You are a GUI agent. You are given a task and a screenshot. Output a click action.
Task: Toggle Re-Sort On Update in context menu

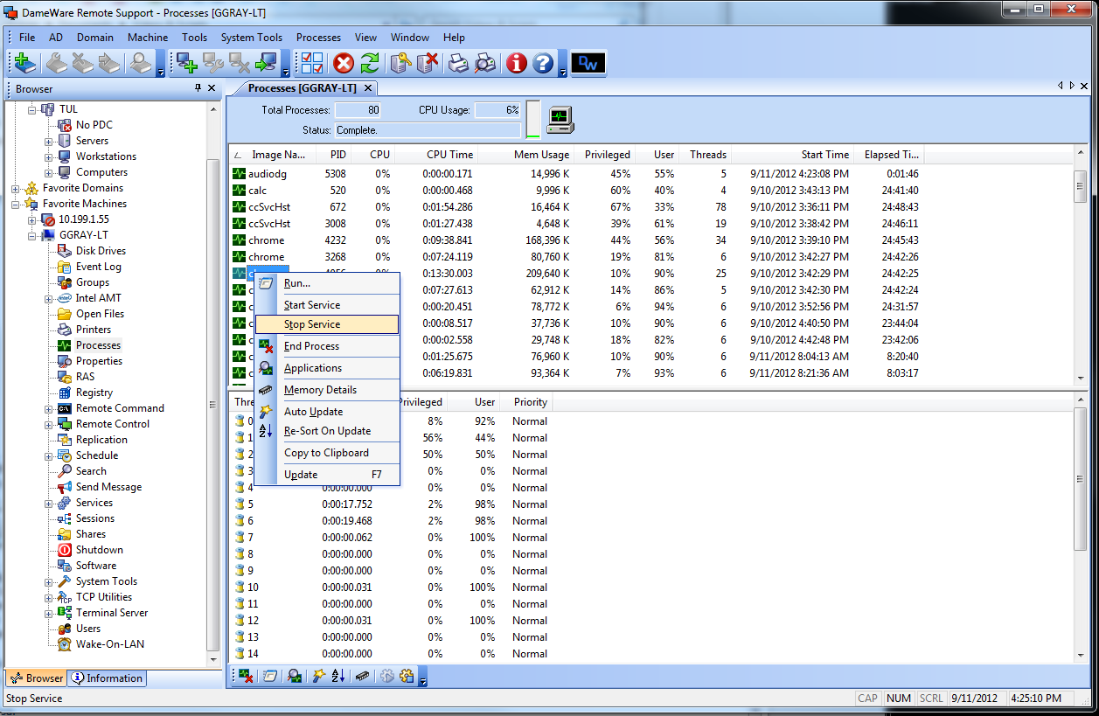327,431
